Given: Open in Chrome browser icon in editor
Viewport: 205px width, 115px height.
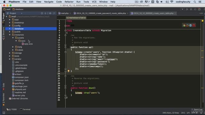Looking at the screenshot, I should tap(184, 26).
